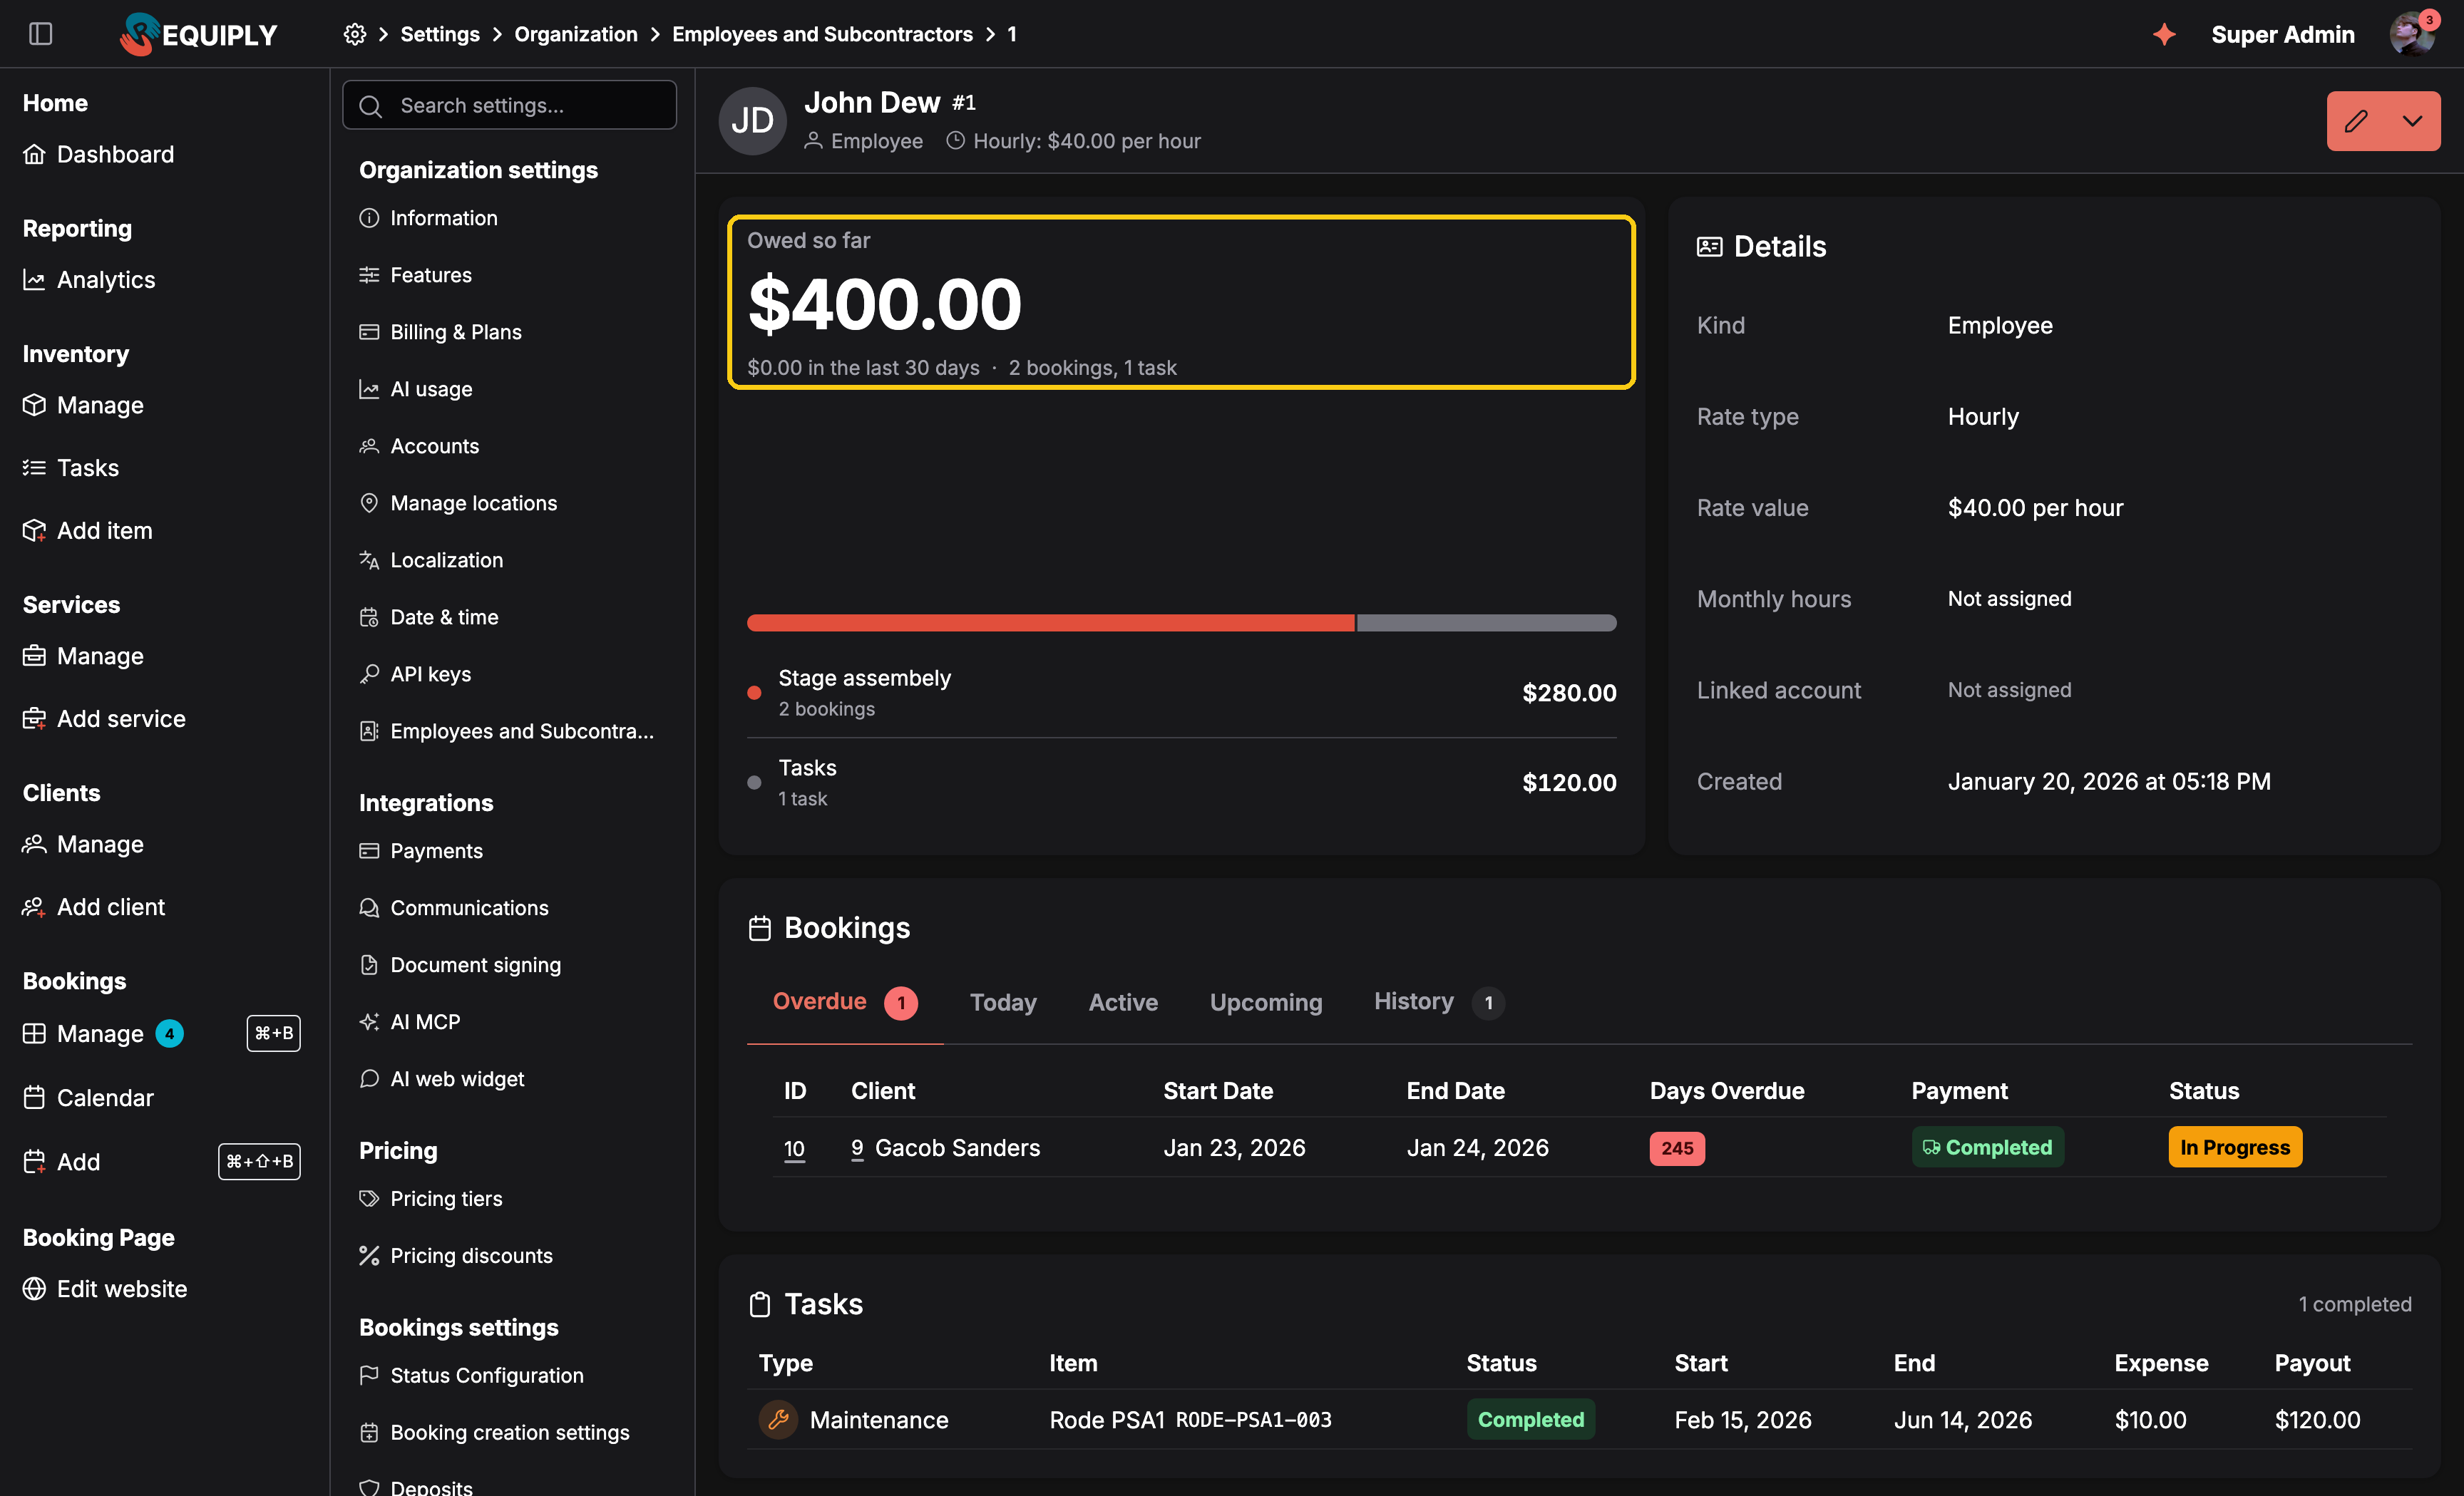This screenshot has width=2464, height=1496.
Task: Click the Maintenance task row
Action: click(1580, 1419)
